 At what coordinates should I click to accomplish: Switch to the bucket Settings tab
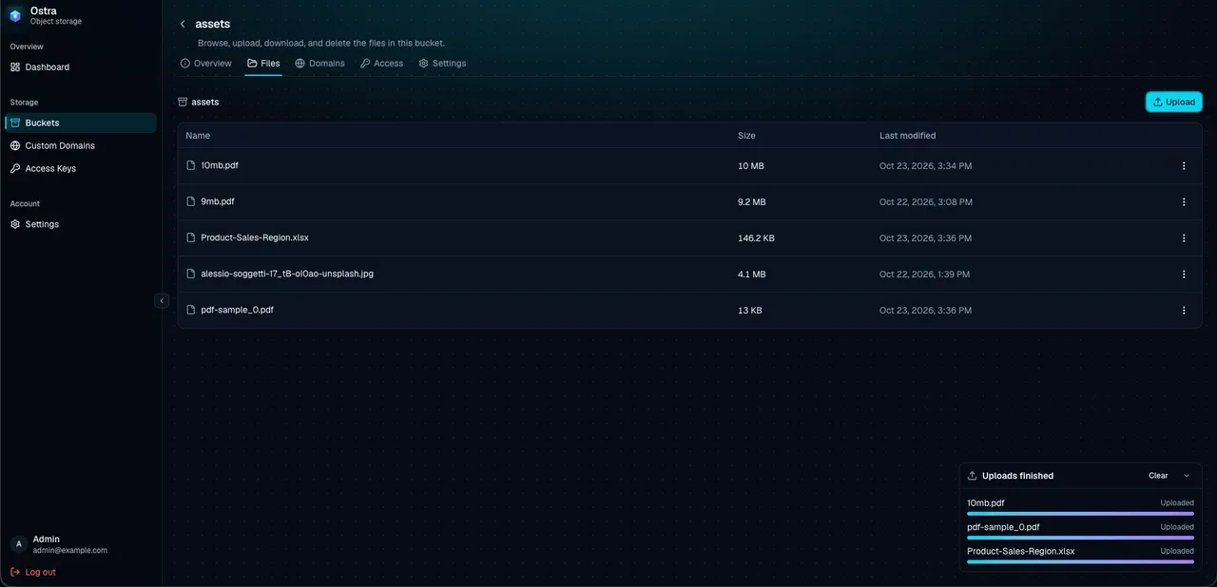(442, 64)
